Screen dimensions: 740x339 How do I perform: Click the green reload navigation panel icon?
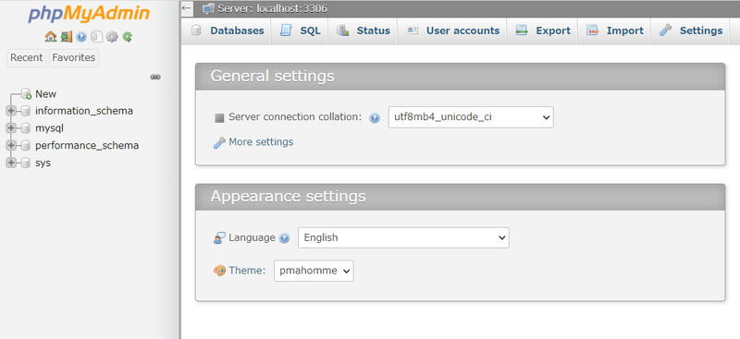[127, 36]
